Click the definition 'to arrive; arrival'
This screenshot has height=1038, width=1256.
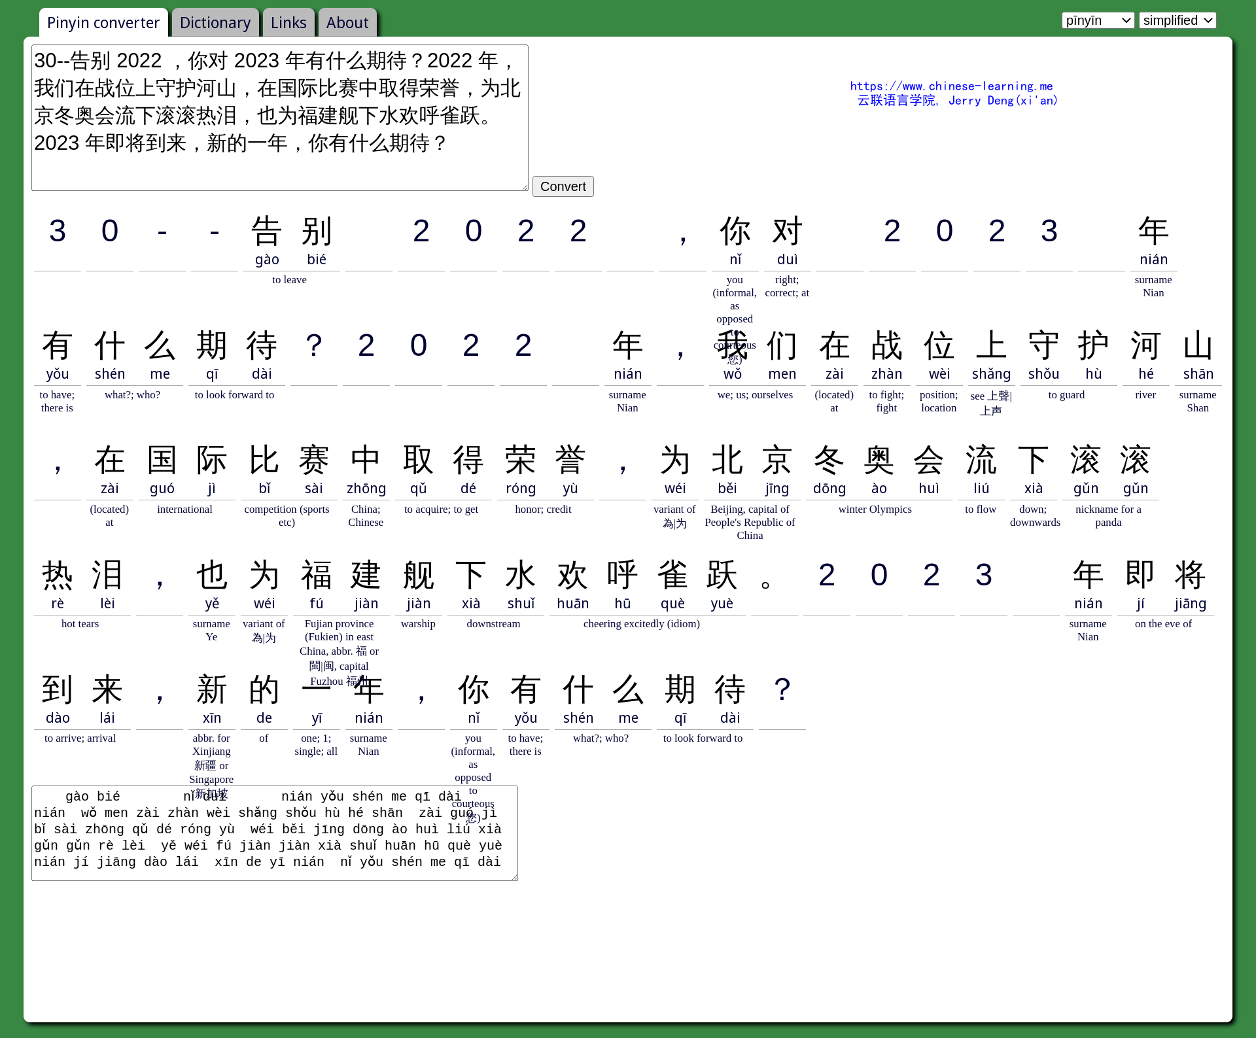[80, 738]
